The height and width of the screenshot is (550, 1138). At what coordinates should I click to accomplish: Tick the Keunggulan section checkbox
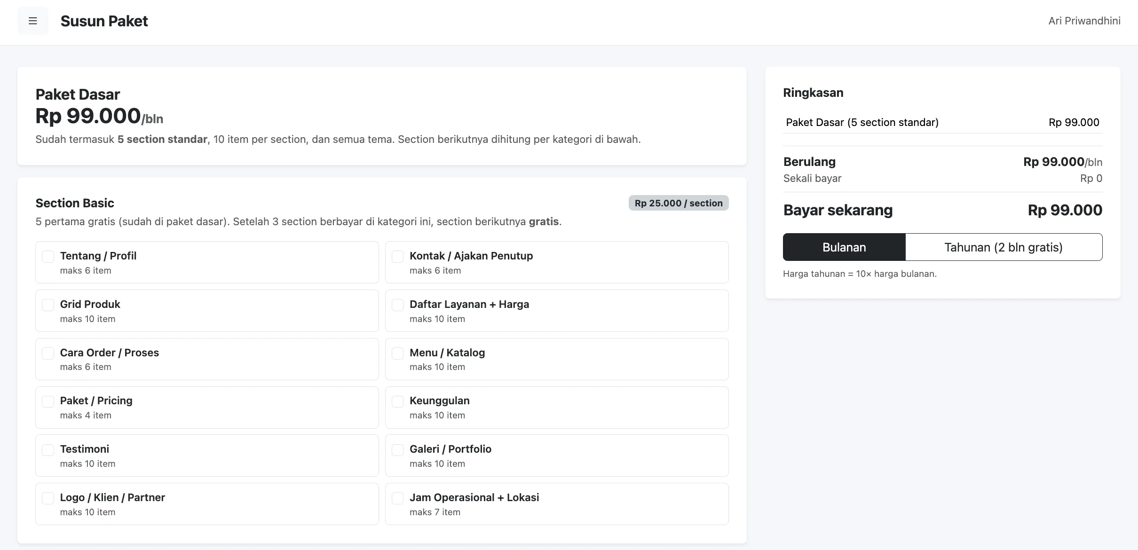tap(397, 401)
